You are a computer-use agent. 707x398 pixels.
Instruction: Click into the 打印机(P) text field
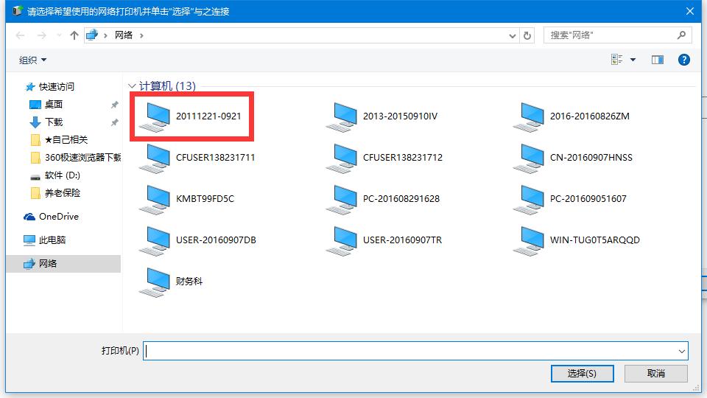click(x=409, y=351)
